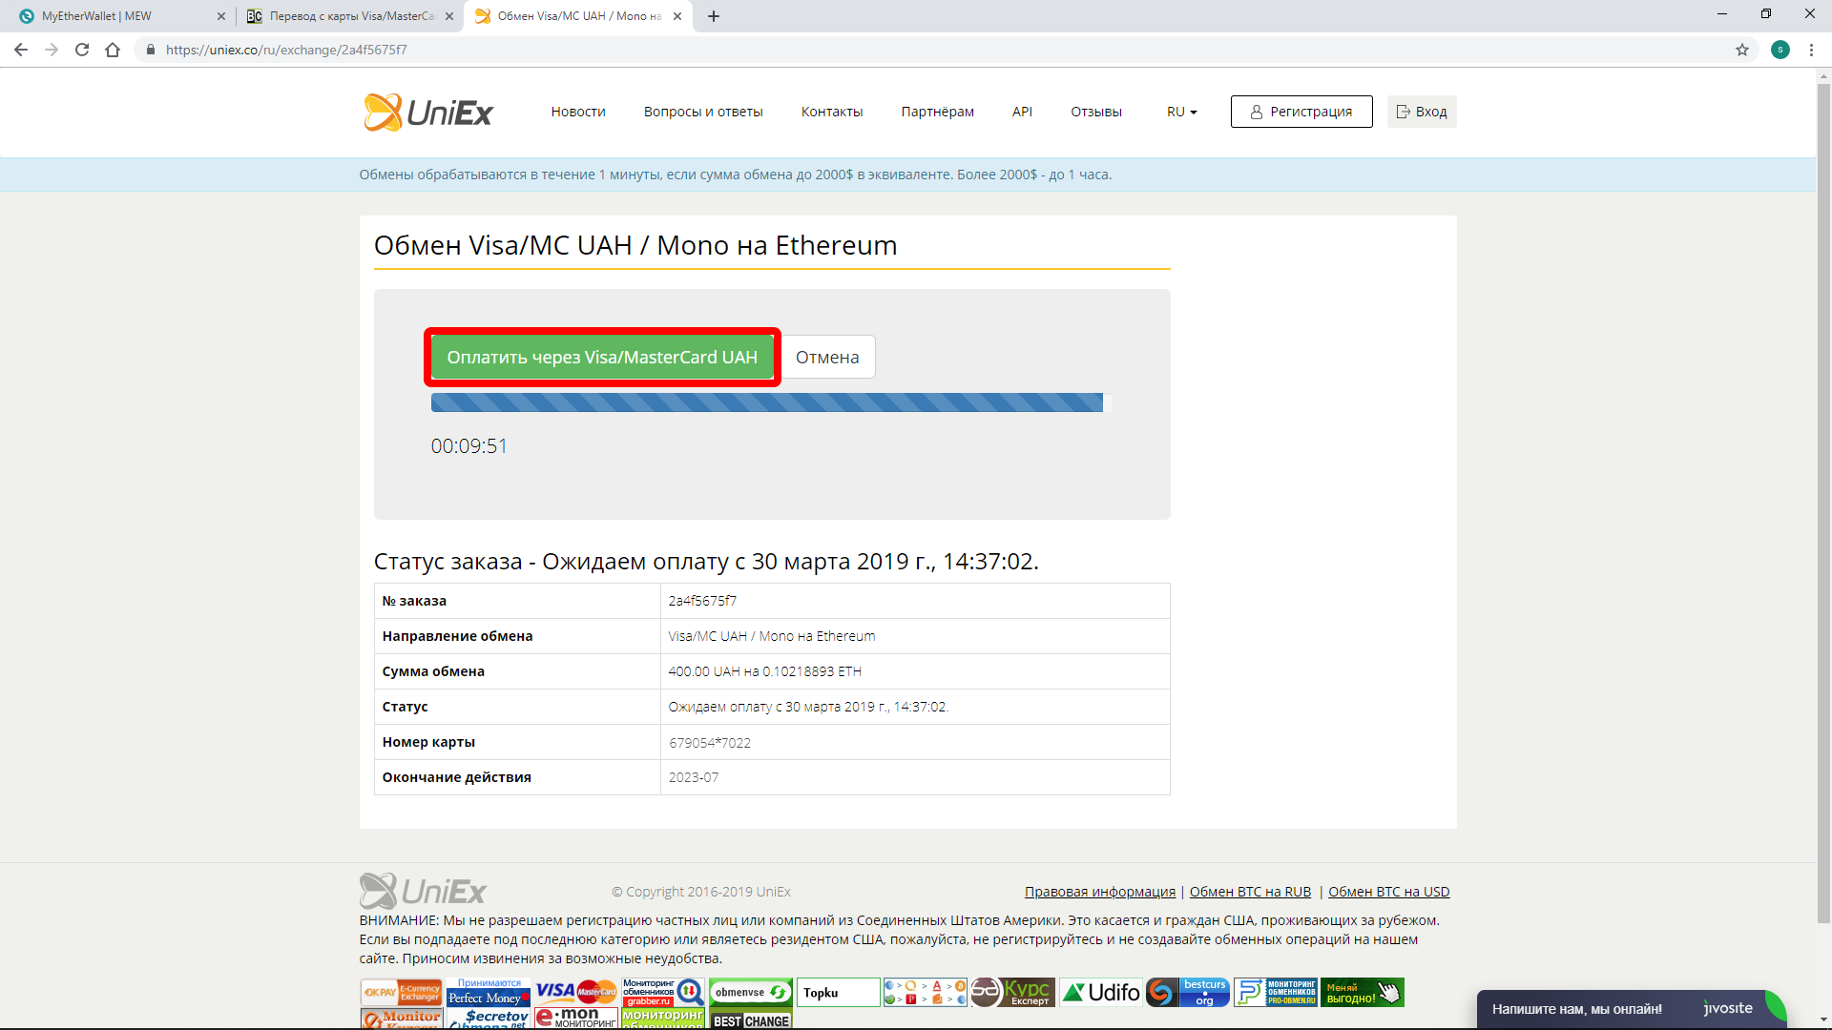The height and width of the screenshot is (1030, 1832).
Task: Switch to the Перевод с карты tab
Action: [349, 16]
